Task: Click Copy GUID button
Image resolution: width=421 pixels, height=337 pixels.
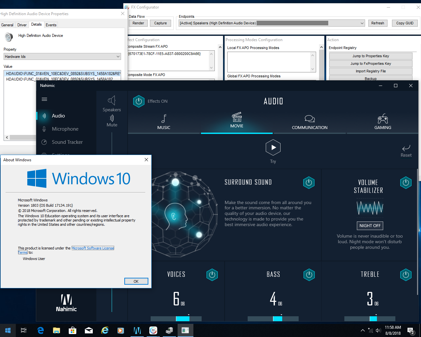Action: click(x=405, y=23)
